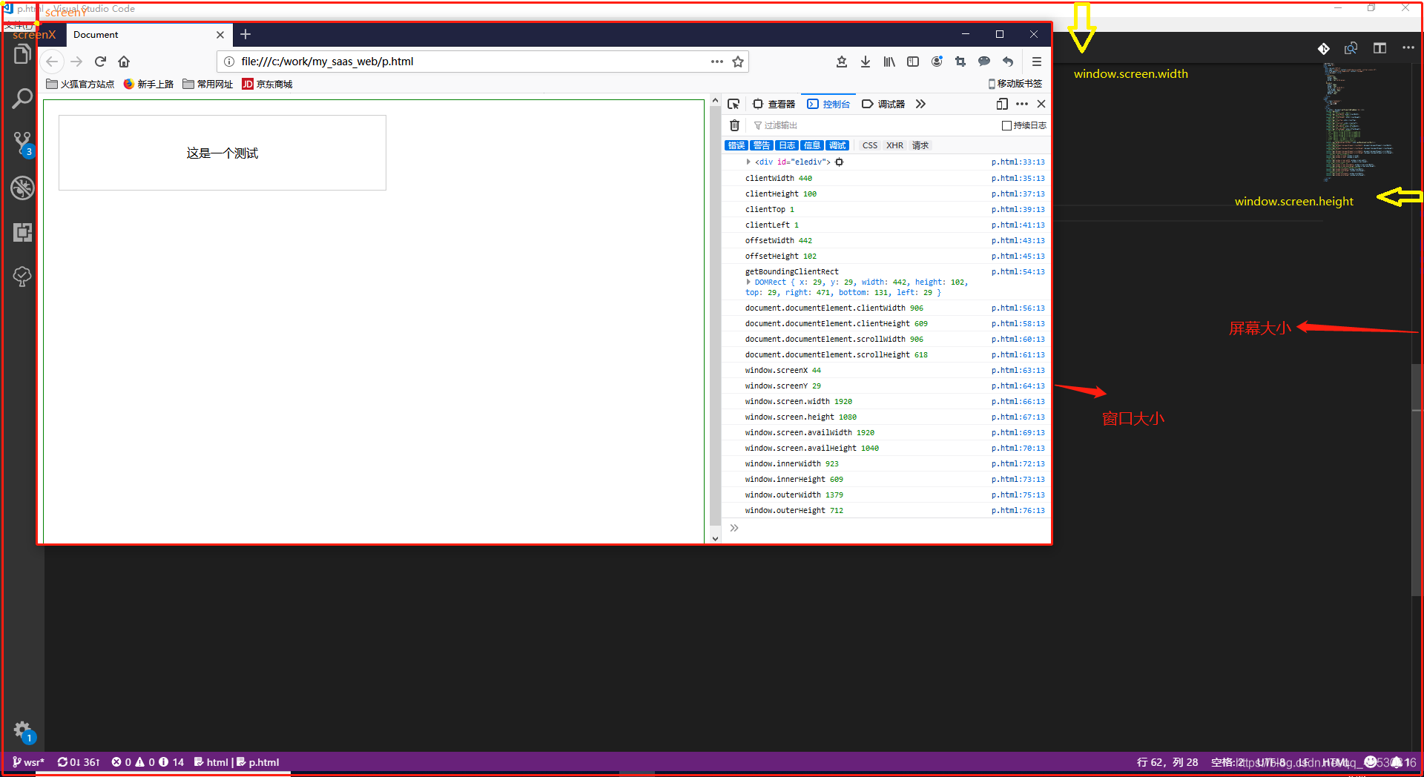Open the 火狐官方站点 bookmark folder
This screenshot has width=1424, height=777.
coord(80,84)
